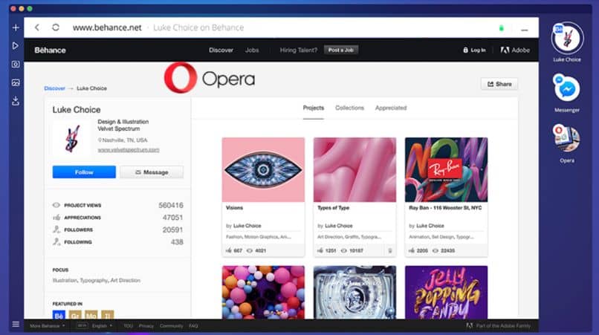This screenshot has width=599, height=335.
Task: Open the colorful balls project thumbnail
Action: (263, 292)
